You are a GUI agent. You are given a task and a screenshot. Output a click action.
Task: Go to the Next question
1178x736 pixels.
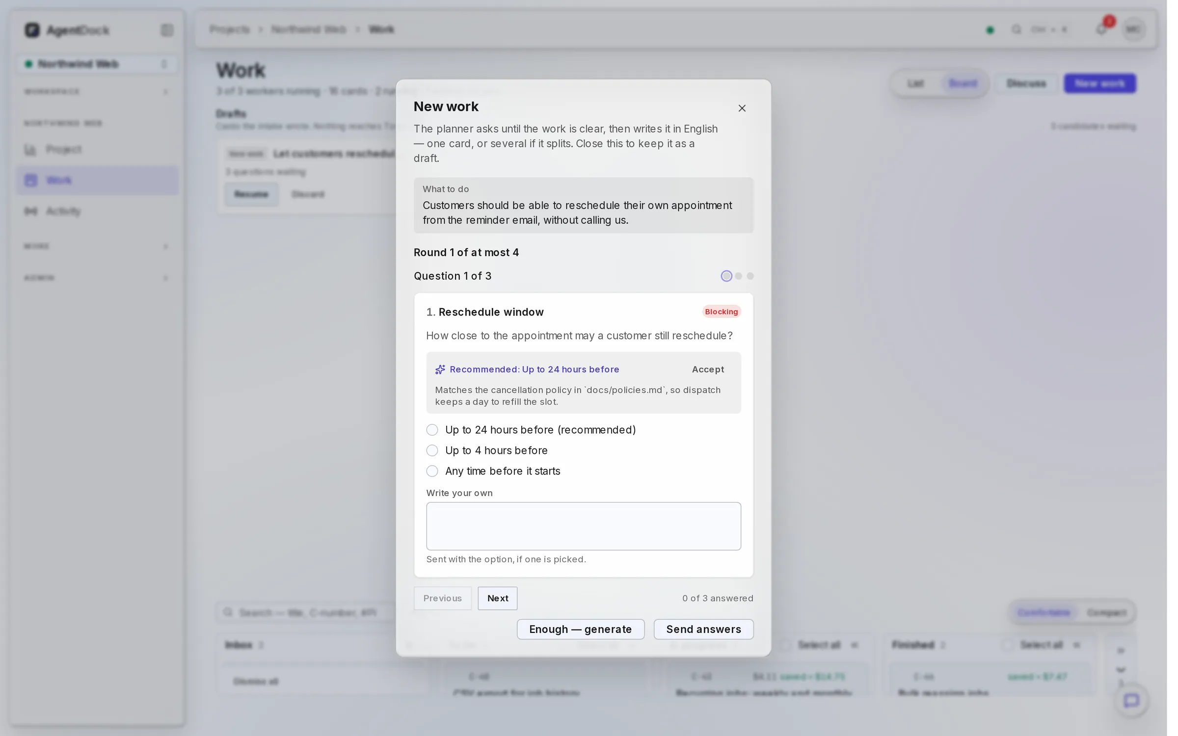pos(497,598)
